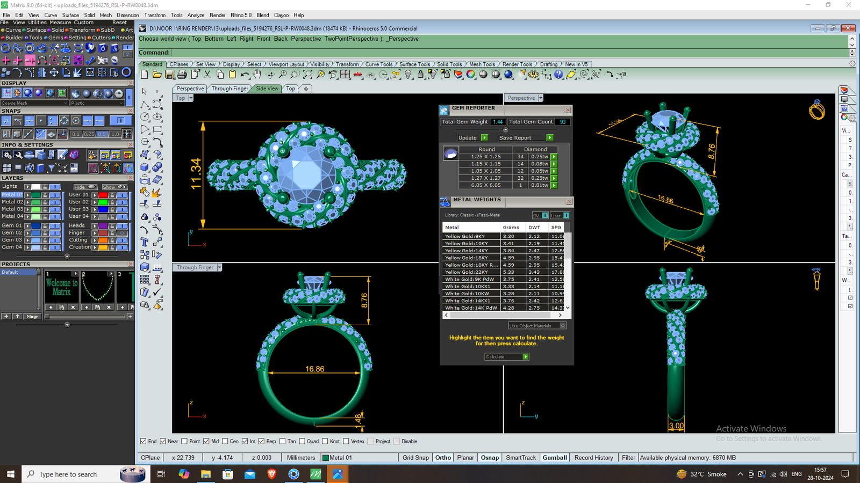Click Update in Gem Reporter
860x483 pixels.
[x=472, y=138]
